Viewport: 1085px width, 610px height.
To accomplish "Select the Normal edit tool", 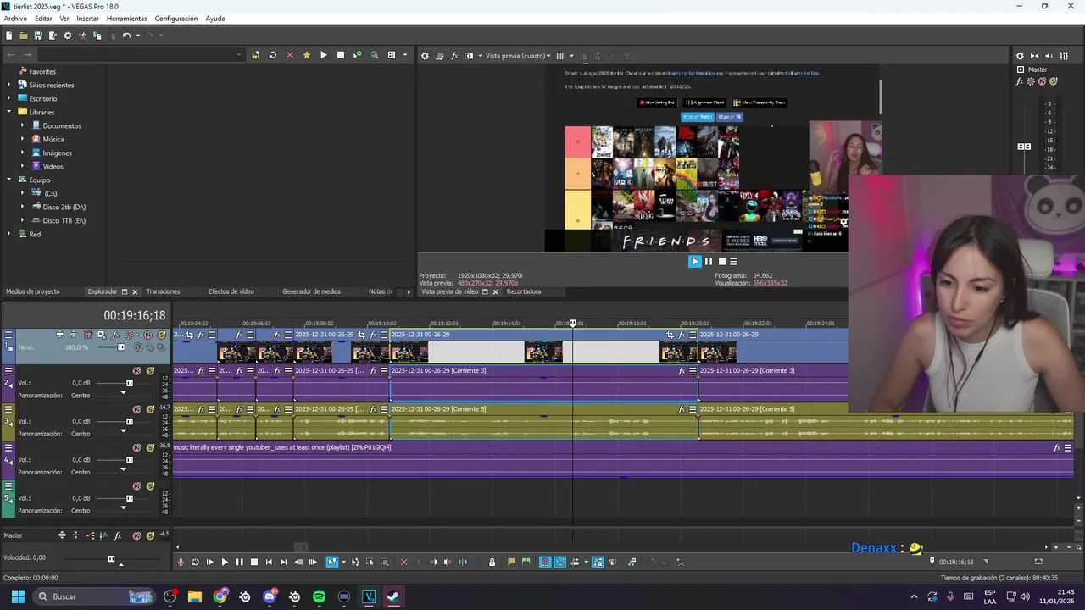I will [332, 562].
